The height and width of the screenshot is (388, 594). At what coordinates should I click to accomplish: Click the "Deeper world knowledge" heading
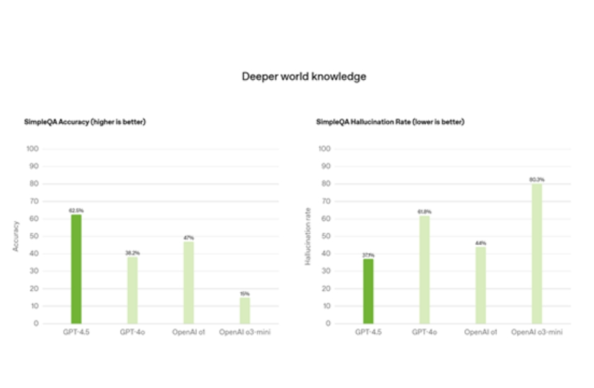(304, 76)
